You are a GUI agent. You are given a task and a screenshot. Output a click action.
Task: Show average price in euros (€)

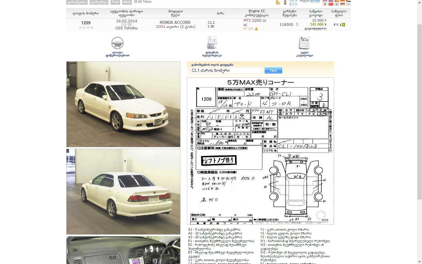(334, 25)
